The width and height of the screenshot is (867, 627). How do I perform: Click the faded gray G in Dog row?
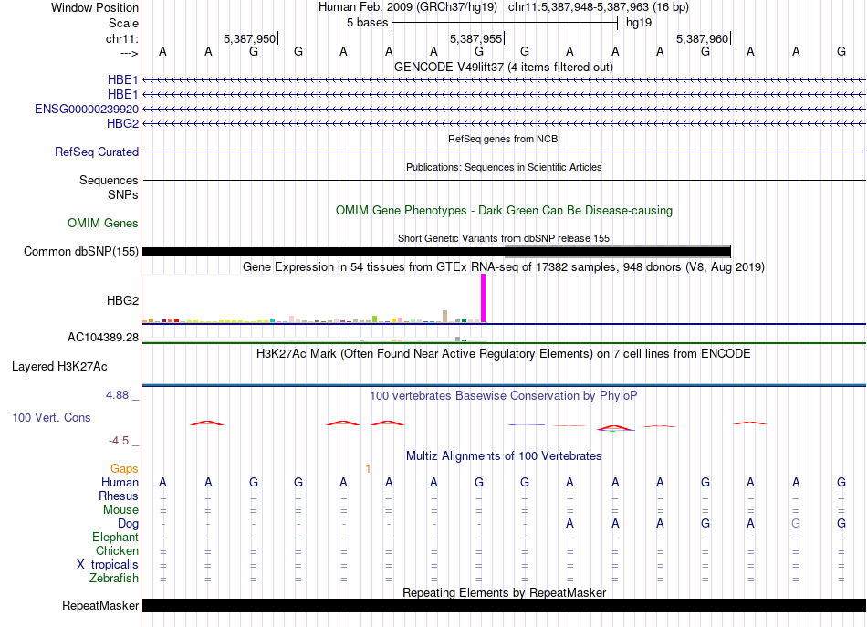796,523
